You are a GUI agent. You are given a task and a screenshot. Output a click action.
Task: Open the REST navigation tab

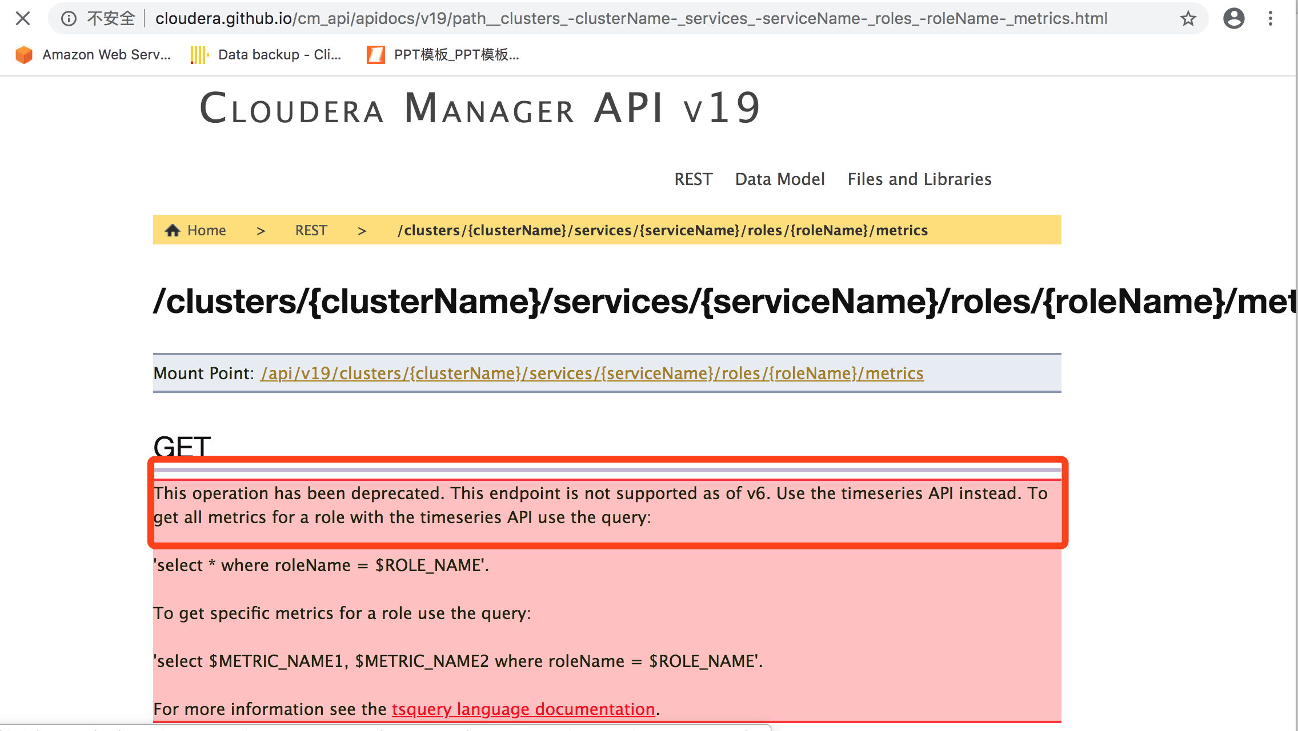click(x=693, y=179)
